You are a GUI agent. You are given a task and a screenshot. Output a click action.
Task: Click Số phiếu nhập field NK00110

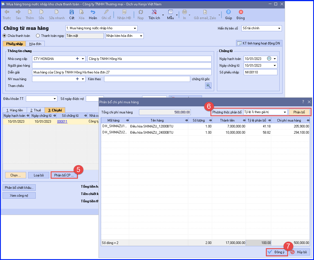pos(260,72)
